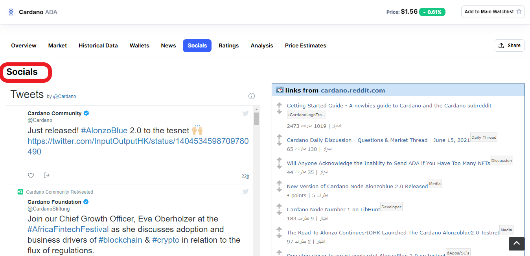The height and width of the screenshot is (256, 530).
Task: Click share icon under AlonzoBlue tweet
Action: (x=47, y=175)
